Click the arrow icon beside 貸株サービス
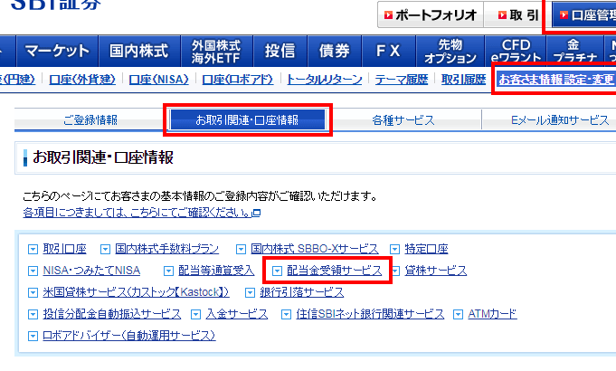The image size is (616, 371). coord(395,271)
